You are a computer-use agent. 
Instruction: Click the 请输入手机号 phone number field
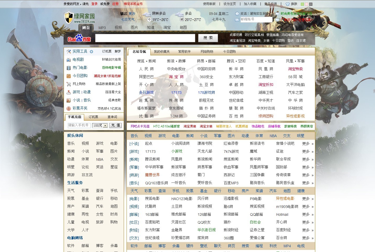click(x=79, y=125)
